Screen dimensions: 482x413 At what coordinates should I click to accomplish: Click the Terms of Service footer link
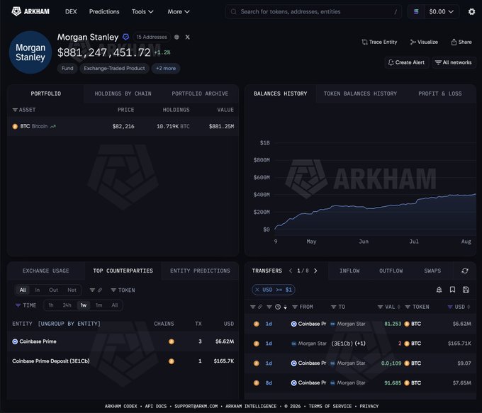[330, 406]
